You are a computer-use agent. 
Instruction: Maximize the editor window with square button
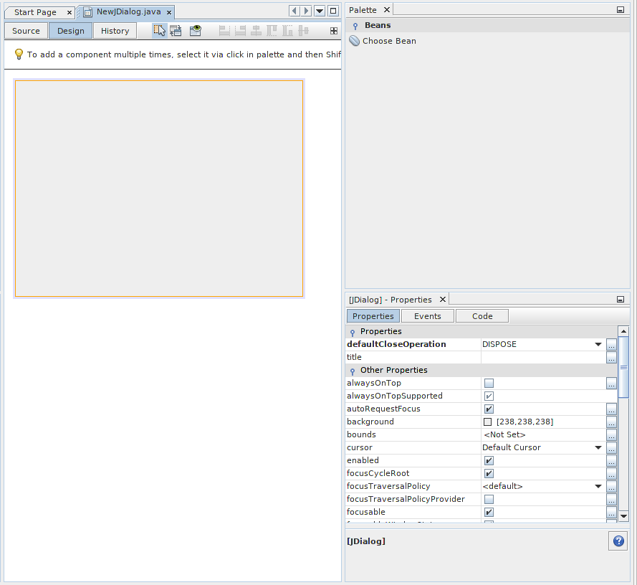click(333, 11)
